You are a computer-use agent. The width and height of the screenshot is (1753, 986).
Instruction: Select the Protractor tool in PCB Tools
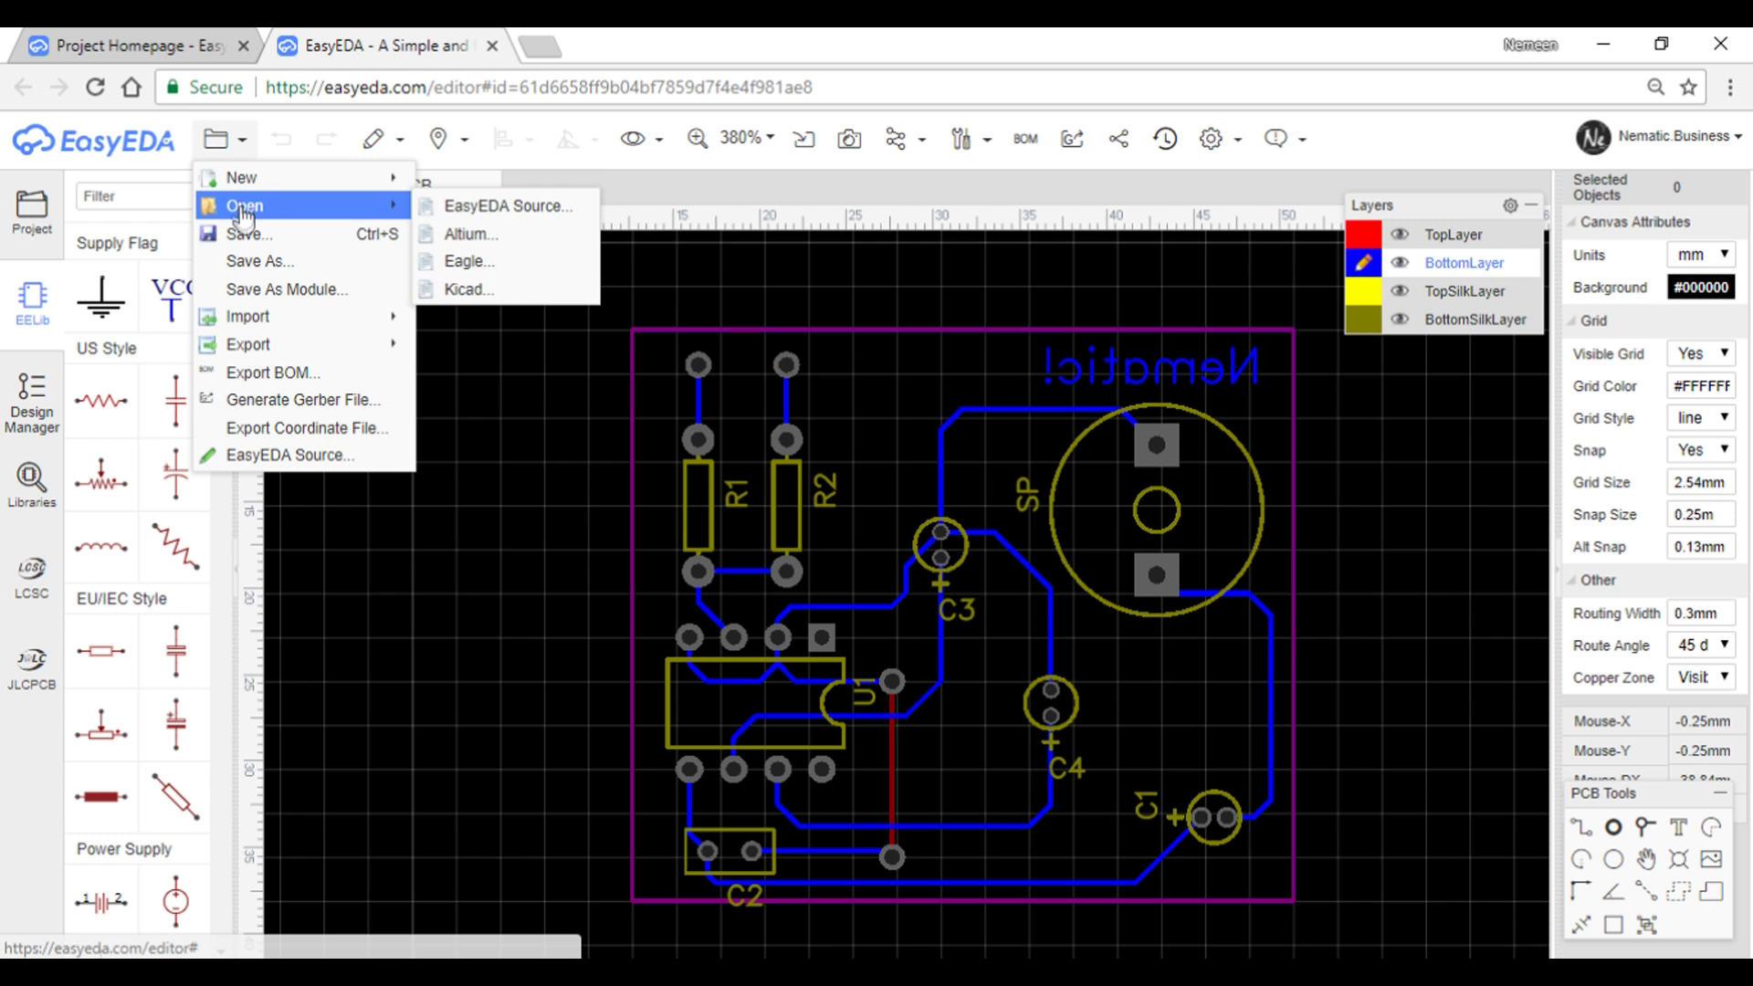point(1613,891)
